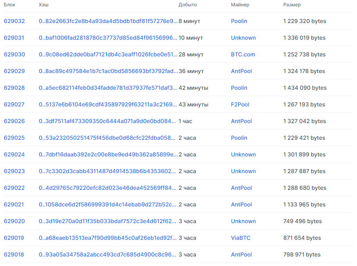
Task: Open ViaBTC miner link
Action: (x=241, y=238)
